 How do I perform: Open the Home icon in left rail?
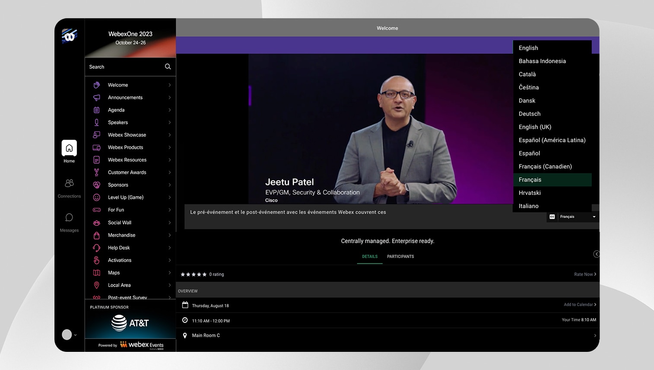click(x=69, y=148)
